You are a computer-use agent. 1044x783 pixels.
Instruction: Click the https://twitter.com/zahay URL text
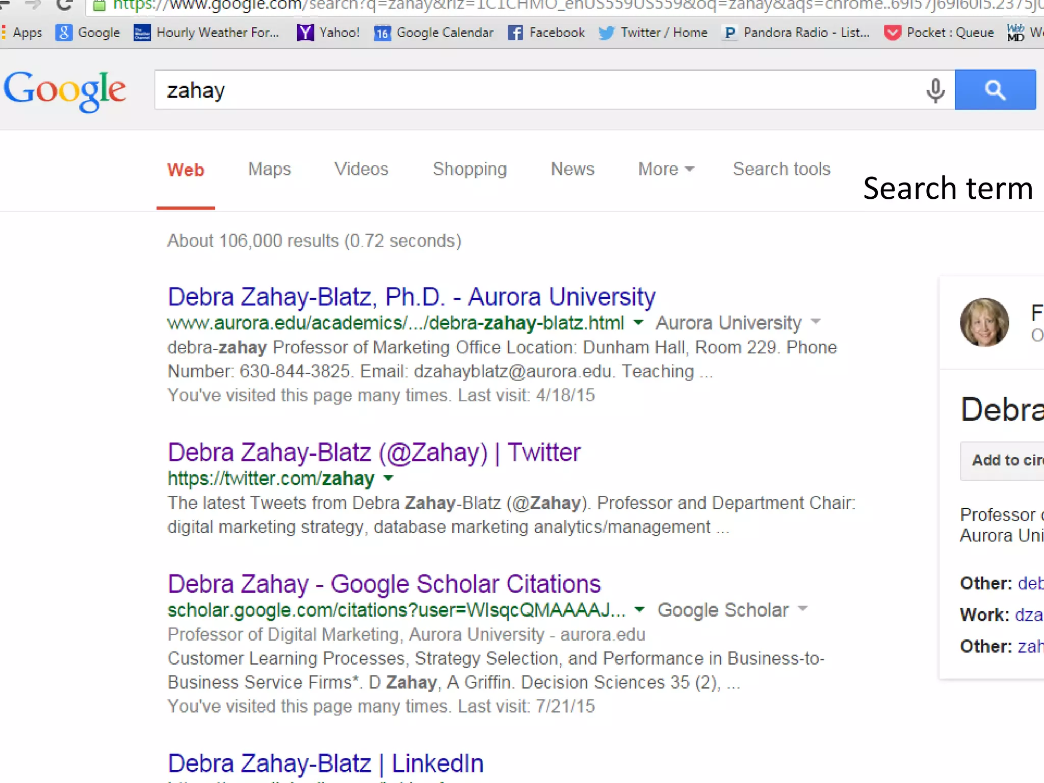(271, 478)
